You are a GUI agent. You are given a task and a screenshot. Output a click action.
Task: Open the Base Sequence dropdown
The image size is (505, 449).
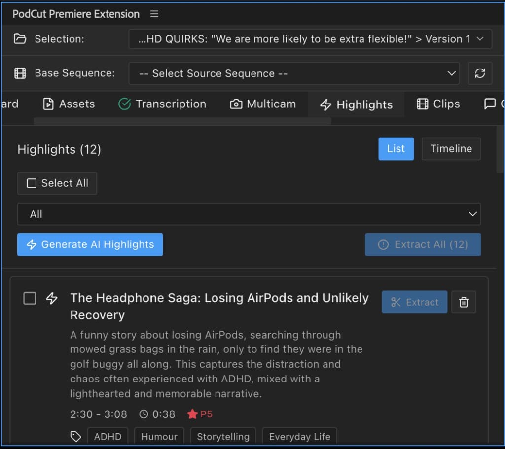pyautogui.click(x=293, y=73)
